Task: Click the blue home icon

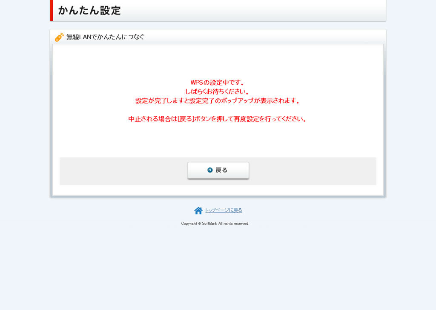Action: point(198,210)
